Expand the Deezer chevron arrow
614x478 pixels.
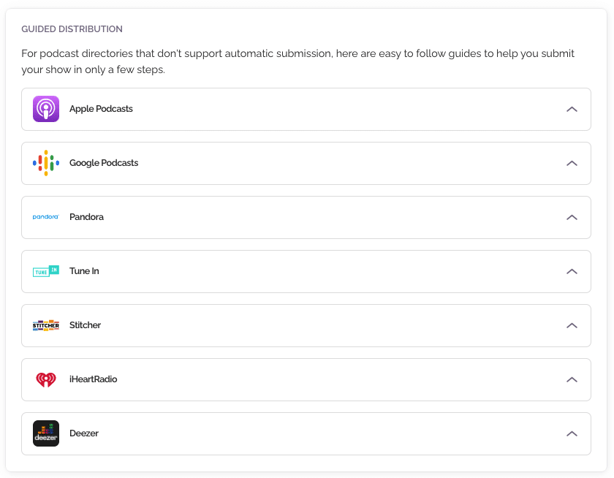point(572,433)
